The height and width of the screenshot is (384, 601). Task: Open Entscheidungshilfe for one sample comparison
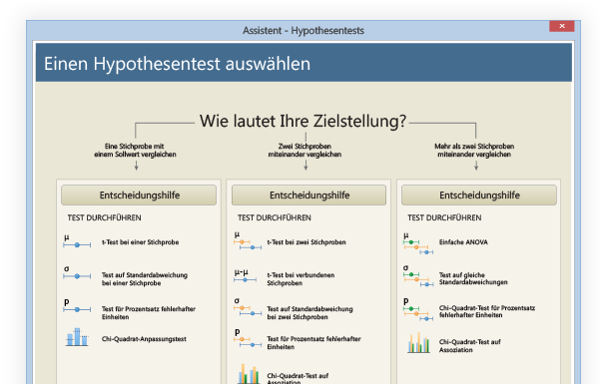pyautogui.click(x=139, y=195)
